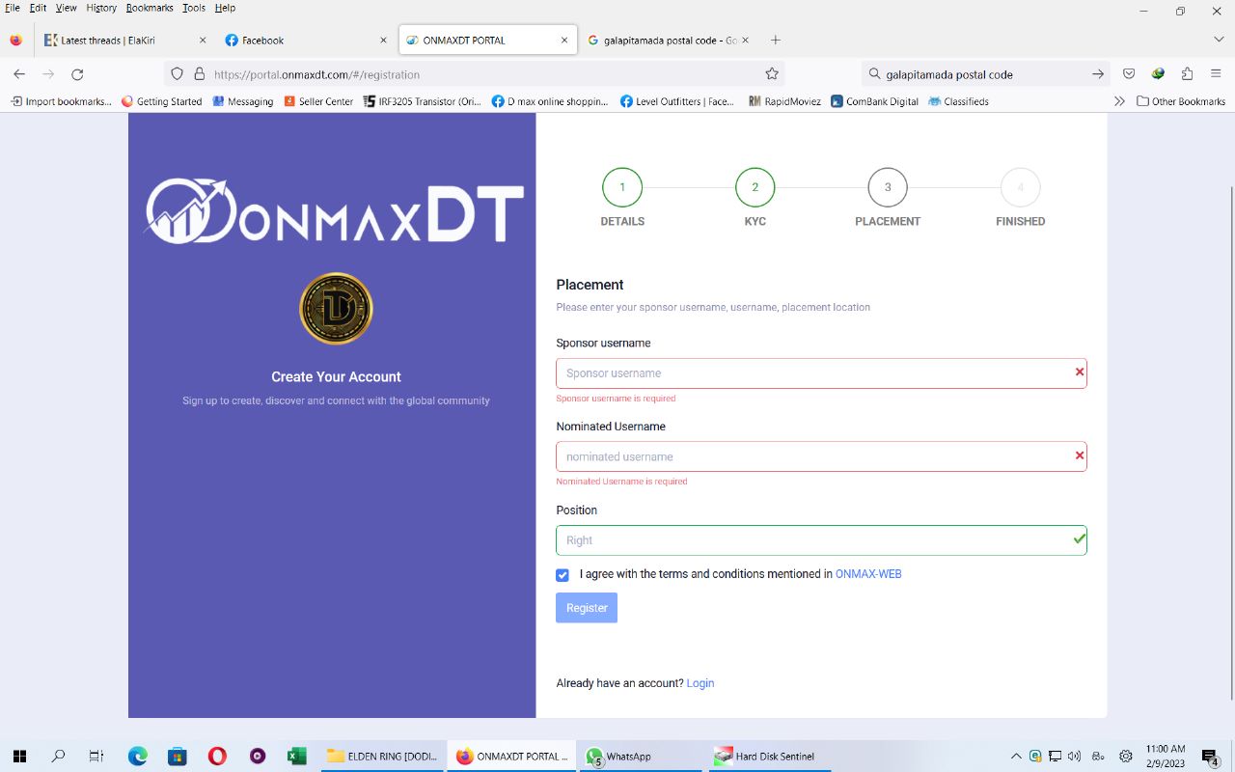Close the ONMAXDT PORTAL tab
The image size is (1235, 772).
[x=564, y=41]
